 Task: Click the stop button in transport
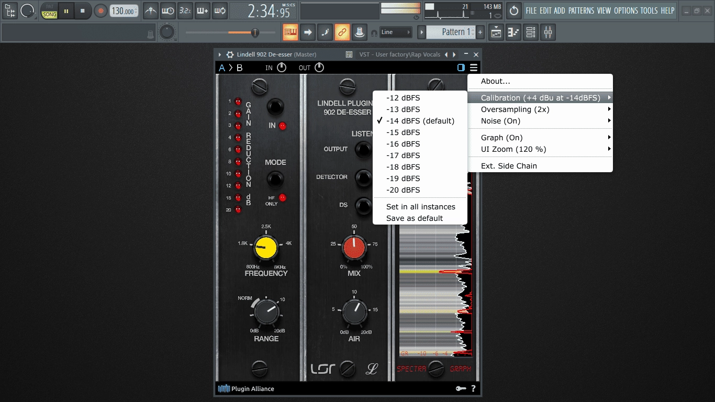coord(82,10)
